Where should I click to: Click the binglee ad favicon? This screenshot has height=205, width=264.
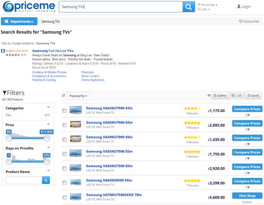pos(3,51)
